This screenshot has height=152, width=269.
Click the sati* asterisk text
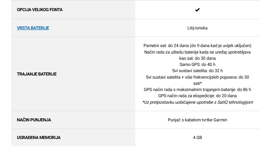click(197, 83)
